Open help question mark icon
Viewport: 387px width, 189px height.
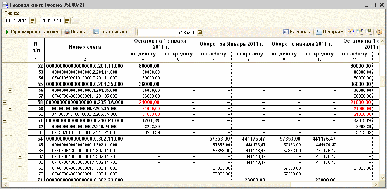[379, 32]
